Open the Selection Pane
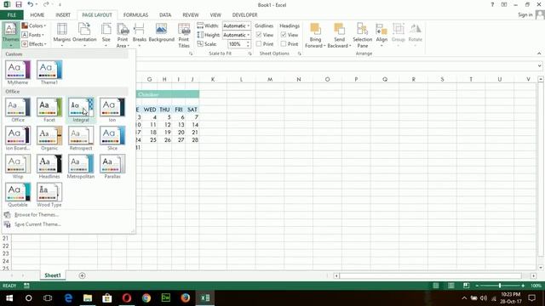 coord(362,35)
